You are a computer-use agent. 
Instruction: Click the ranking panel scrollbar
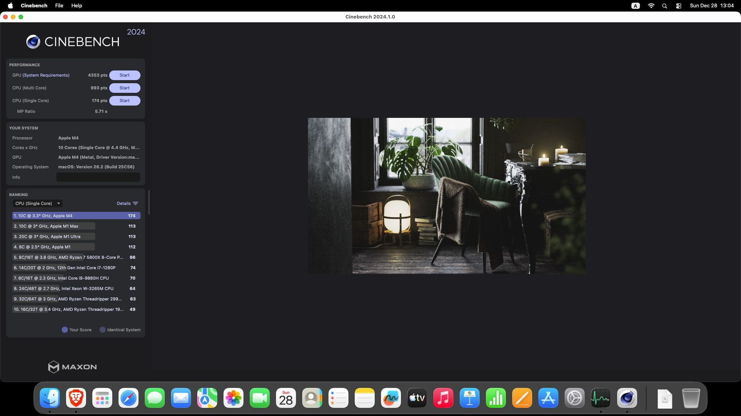coord(149,203)
